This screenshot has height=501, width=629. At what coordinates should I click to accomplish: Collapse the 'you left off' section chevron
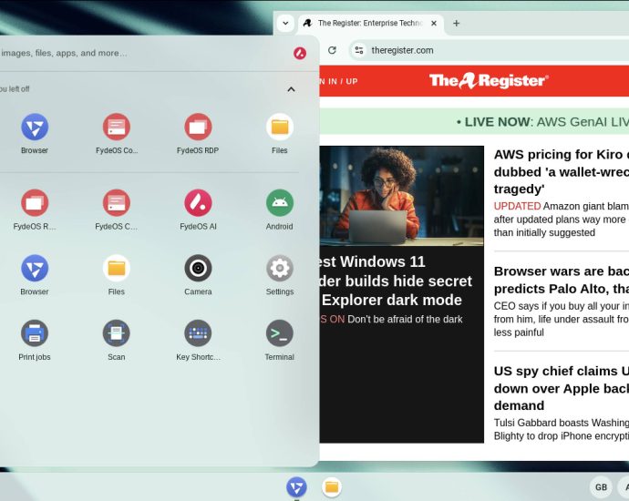(x=291, y=89)
